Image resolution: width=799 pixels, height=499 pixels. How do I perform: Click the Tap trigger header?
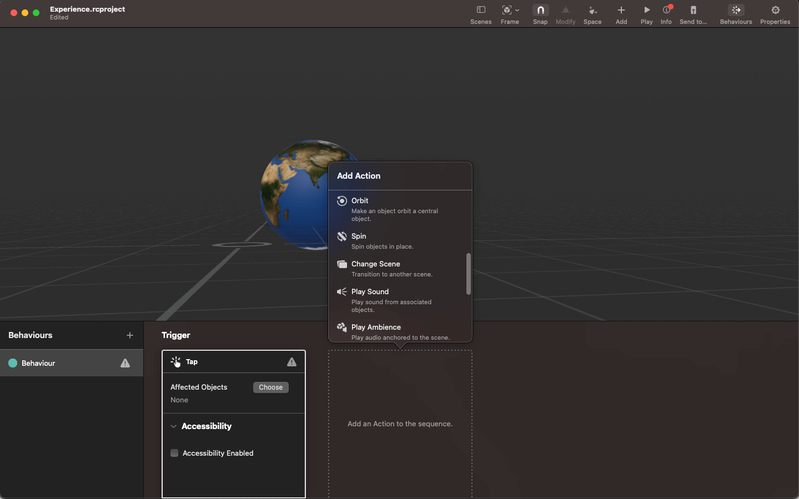click(x=234, y=362)
